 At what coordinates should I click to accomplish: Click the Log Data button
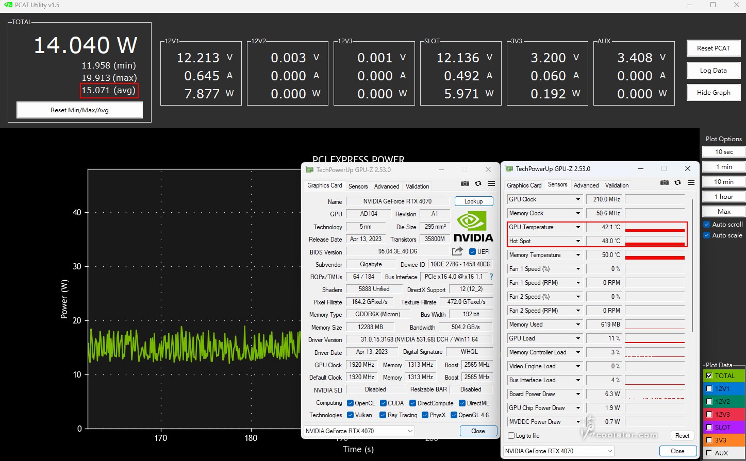714,71
